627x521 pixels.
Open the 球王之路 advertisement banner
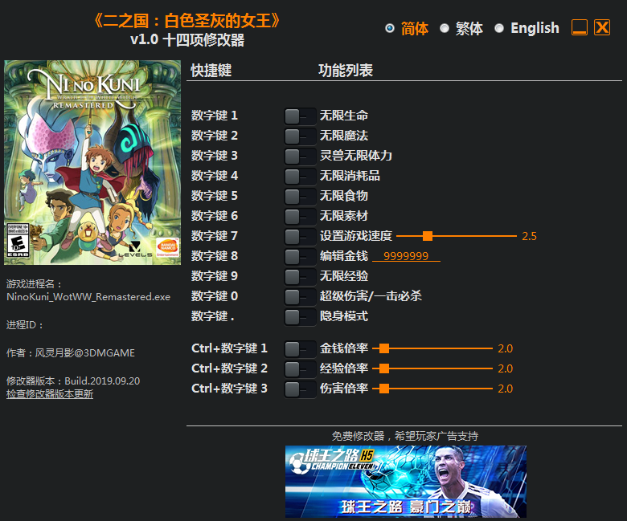click(x=405, y=482)
